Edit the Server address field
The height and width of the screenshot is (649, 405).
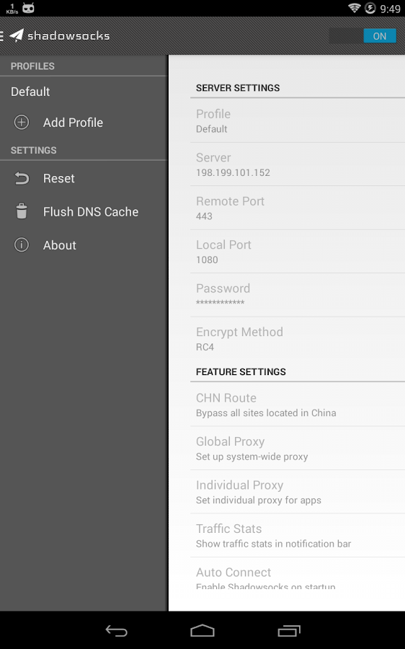pos(298,164)
